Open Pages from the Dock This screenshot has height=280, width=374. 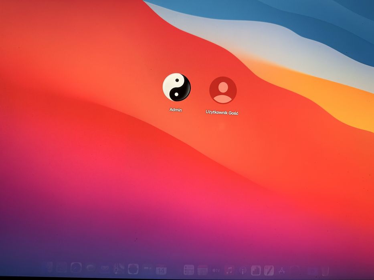pos(269,270)
